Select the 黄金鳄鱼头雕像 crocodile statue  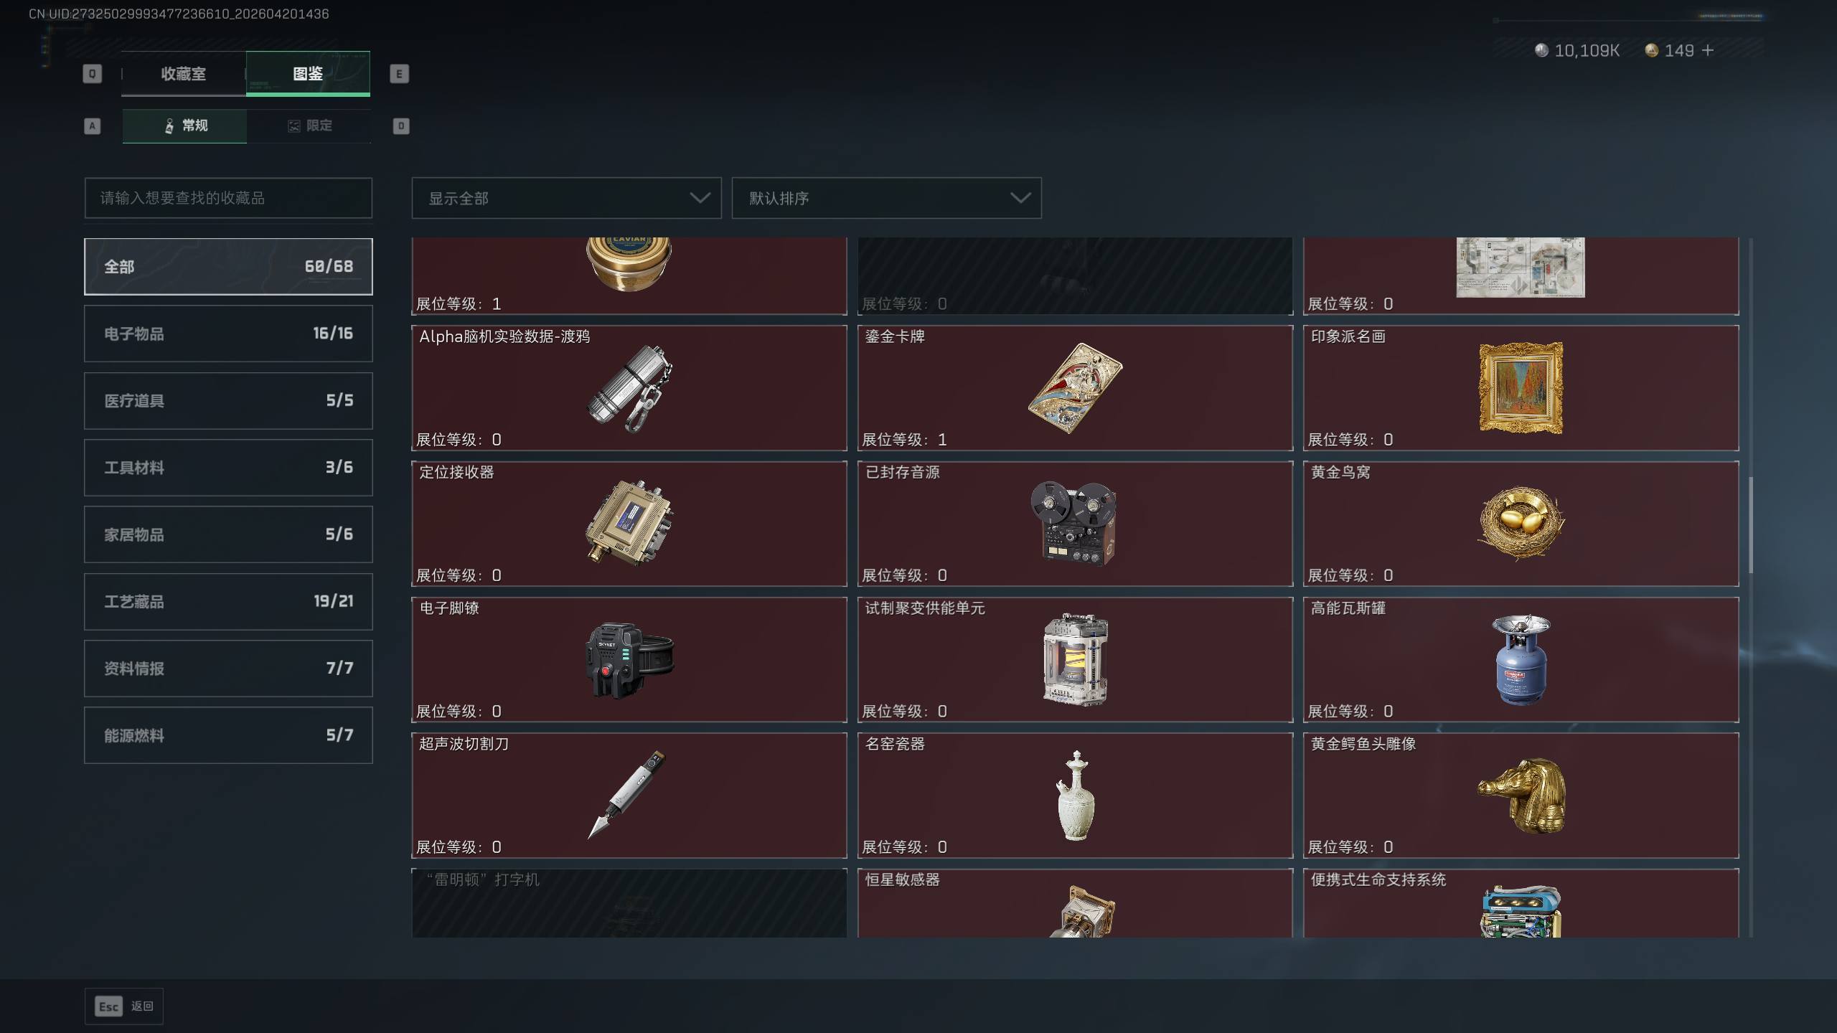pos(1521,796)
